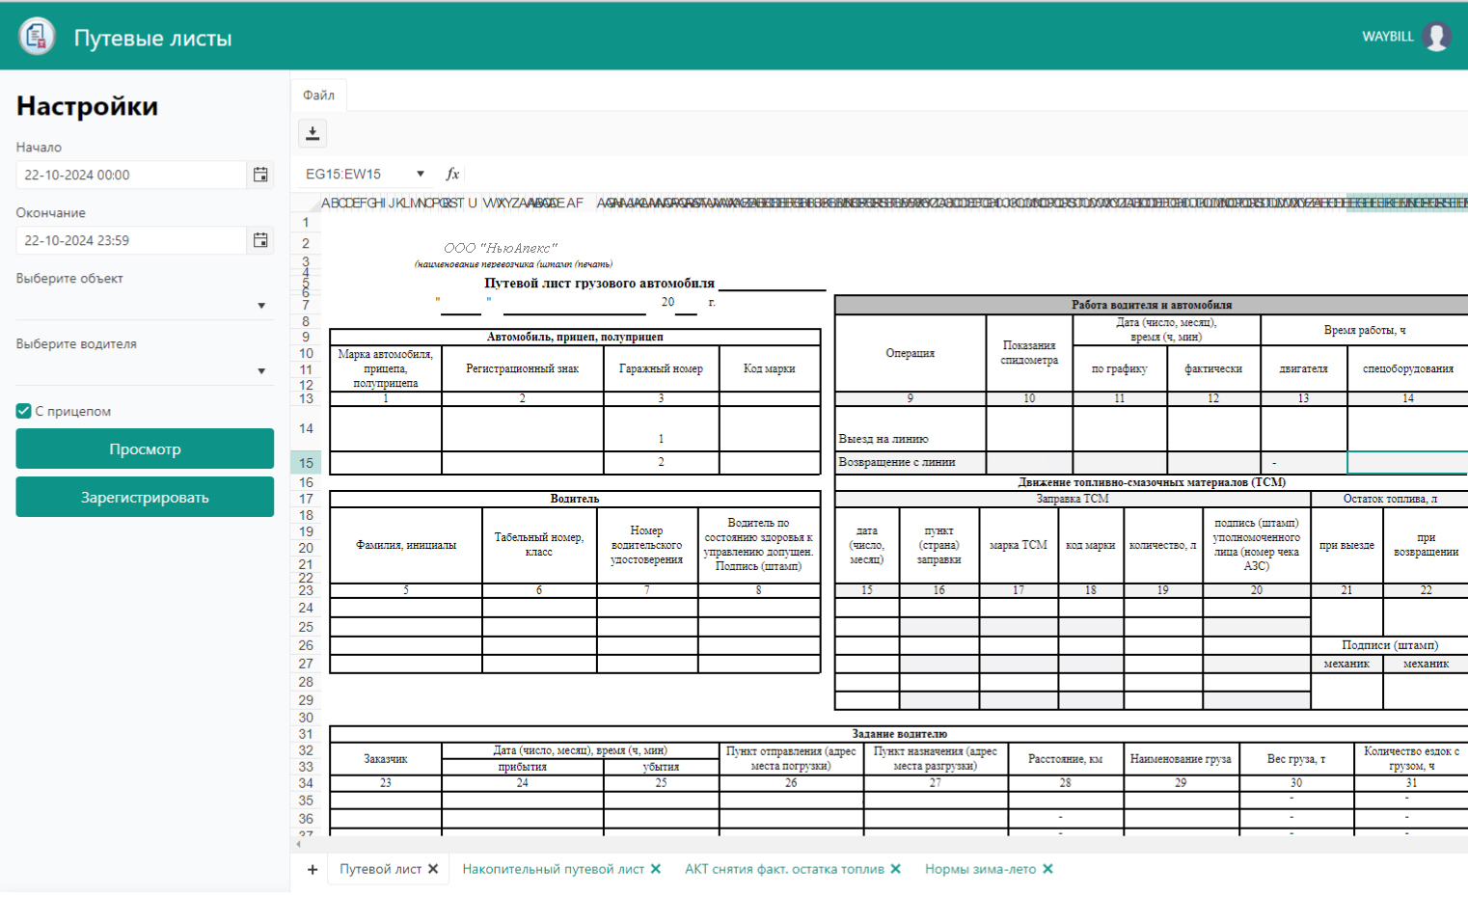Screen dimensions: 1468x897
Task: Open the Файл menu tab
Action: coord(318,95)
